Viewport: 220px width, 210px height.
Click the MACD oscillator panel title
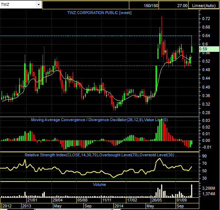(99, 120)
